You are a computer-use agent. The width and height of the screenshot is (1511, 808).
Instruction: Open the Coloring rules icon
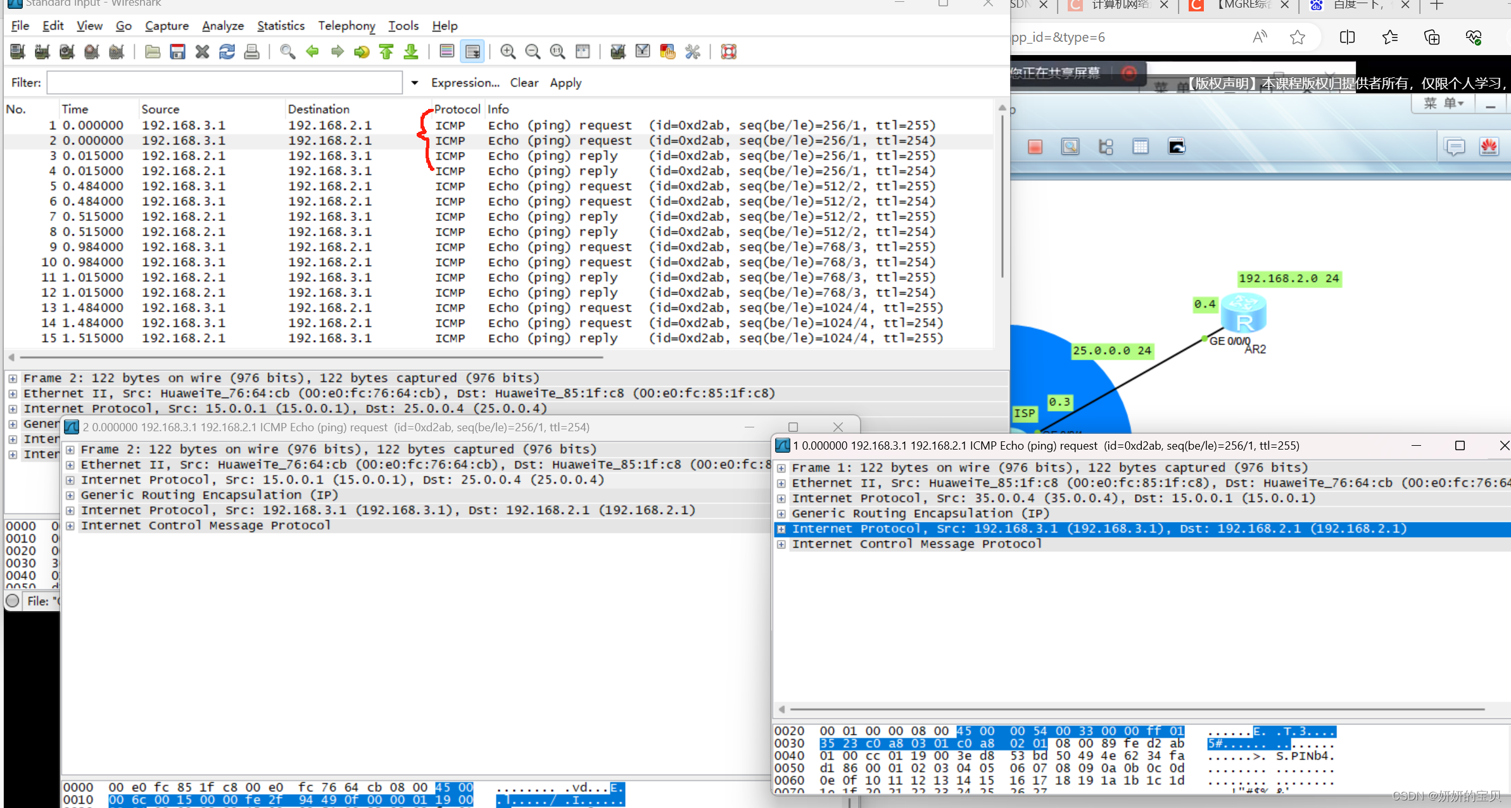point(667,52)
